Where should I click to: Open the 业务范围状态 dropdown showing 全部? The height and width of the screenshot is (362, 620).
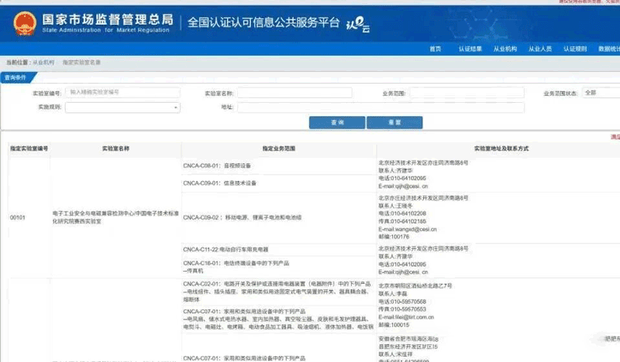[x=601, y=93]
